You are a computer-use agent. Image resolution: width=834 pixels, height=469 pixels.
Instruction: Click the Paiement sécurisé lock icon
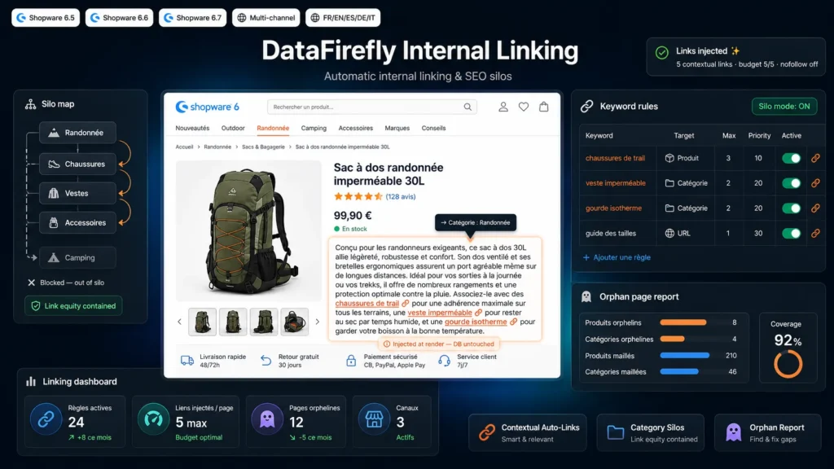pyautogui.click(x=351, y=361)
